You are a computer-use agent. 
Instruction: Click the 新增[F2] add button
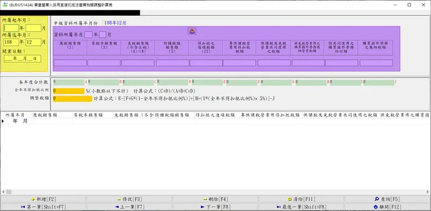[x=43, y=199]
